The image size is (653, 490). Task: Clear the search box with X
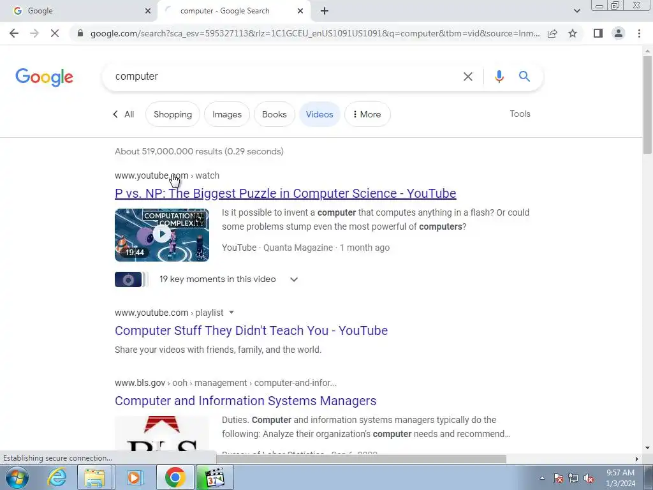click(467, 77)
